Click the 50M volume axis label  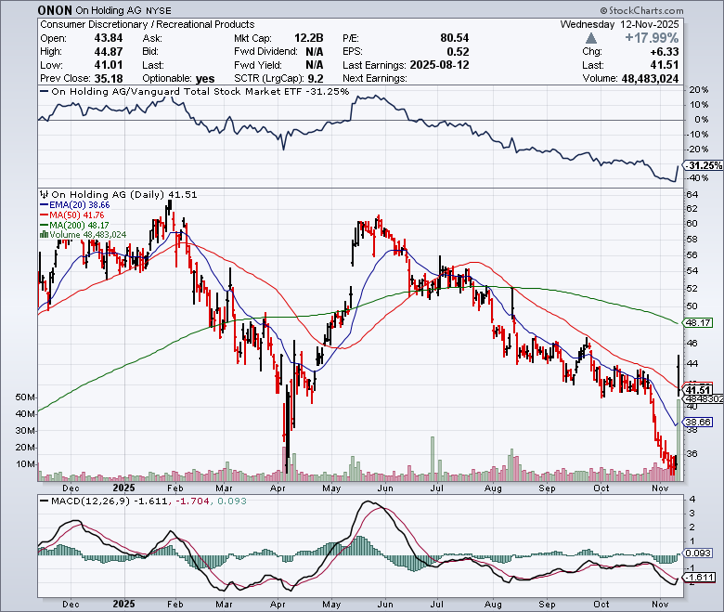coord(26,397)
